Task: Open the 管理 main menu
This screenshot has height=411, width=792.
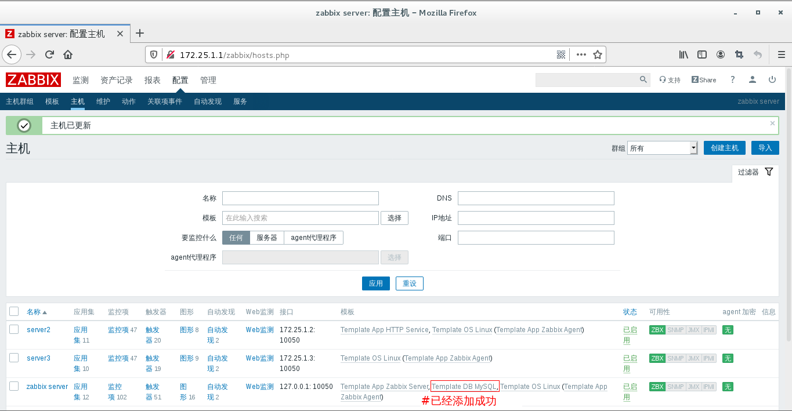Action: [x=208, y=80]
